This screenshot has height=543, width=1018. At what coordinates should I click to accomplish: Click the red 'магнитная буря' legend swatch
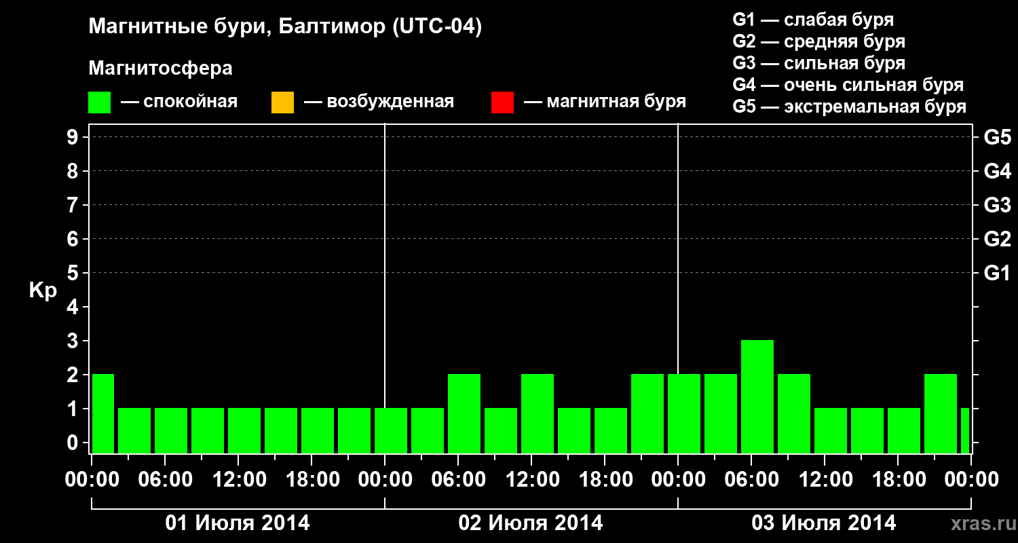pyautogui.click(x=502, y=102)
